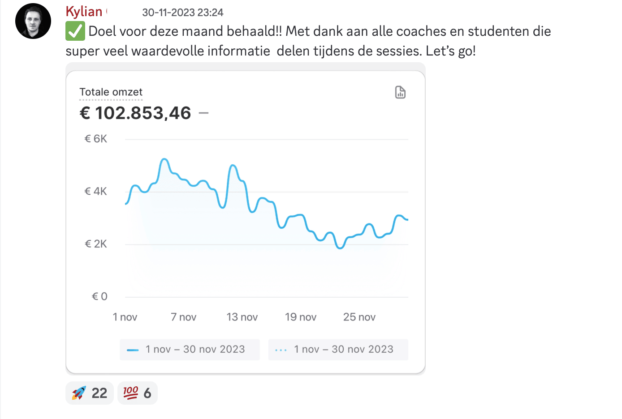Click the € 6K axis label
622x419 pixels.
(x=96, y=139)
